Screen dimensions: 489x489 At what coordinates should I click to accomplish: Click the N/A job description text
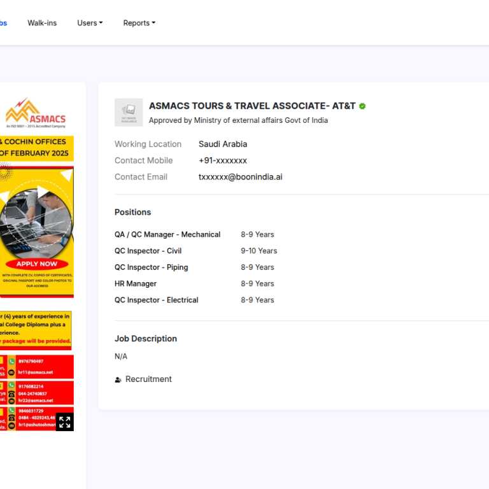tap(121, 357)
